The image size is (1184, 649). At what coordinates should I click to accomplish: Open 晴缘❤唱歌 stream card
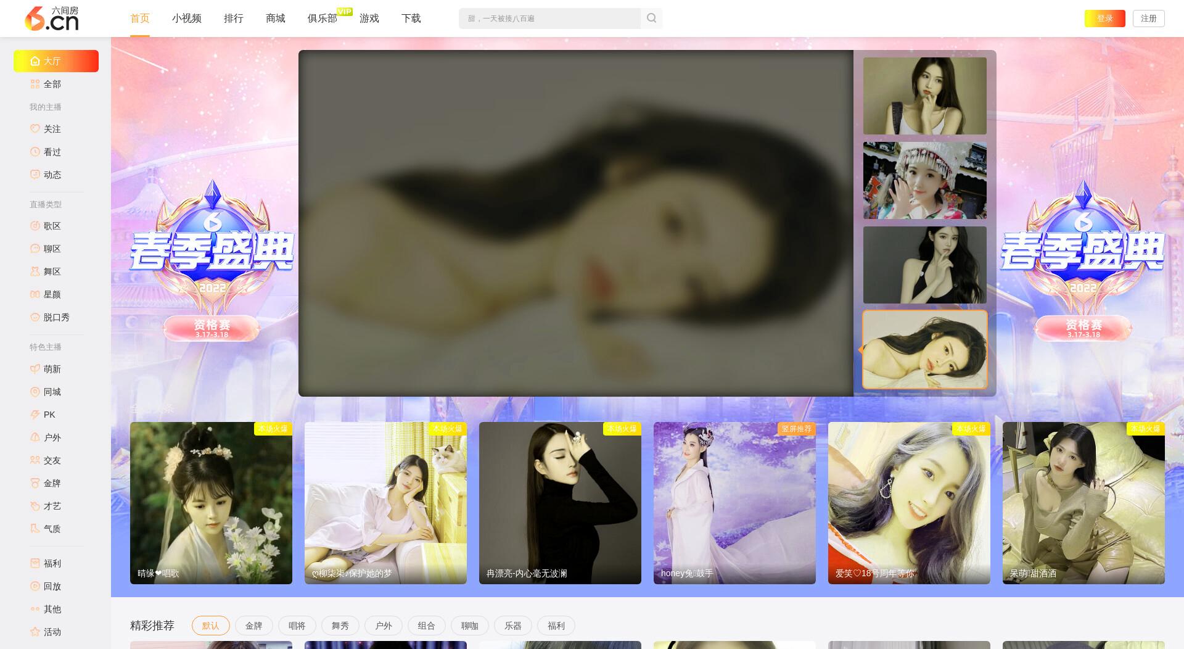pyautogui.click(x=211, y=503)
